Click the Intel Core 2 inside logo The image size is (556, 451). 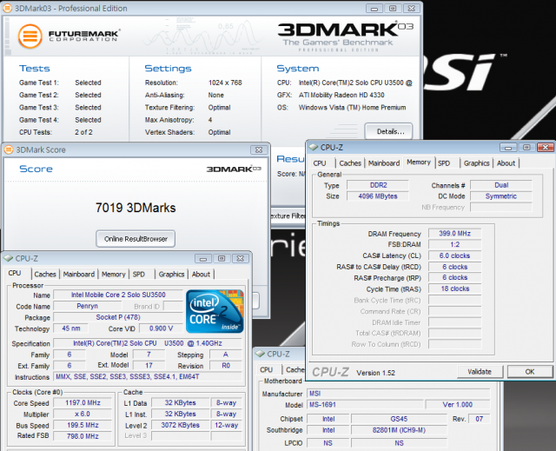tap(215, 311)
